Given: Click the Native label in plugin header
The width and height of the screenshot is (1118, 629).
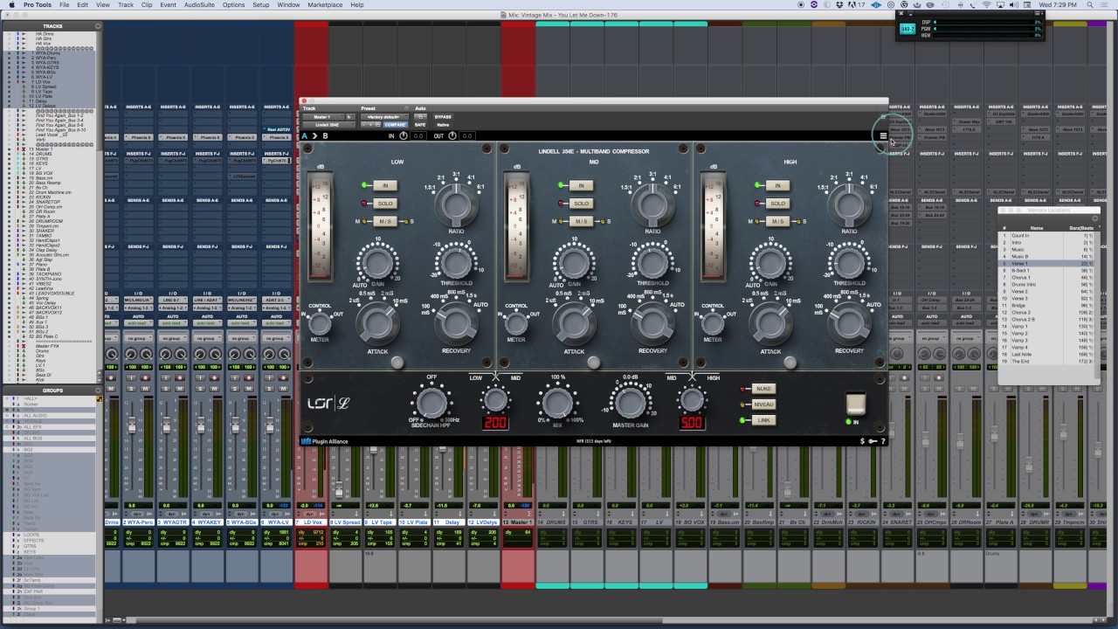Looking at the screenshot, I should pos(443,125).
